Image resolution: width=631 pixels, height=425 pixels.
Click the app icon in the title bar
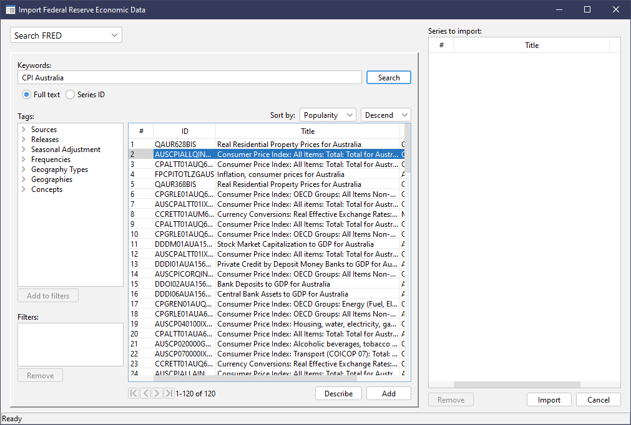(x=11, y=9)
